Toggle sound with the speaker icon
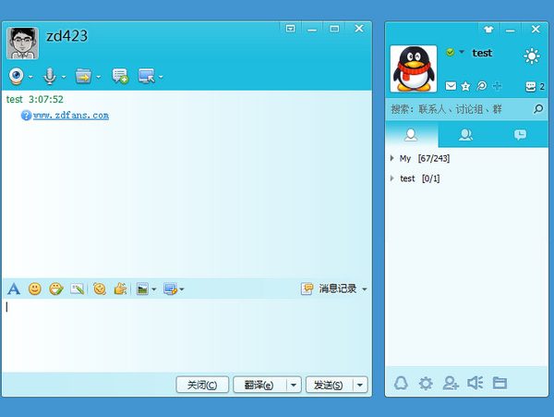The height and width of the screenshot is (417, 554). [476, 383]
